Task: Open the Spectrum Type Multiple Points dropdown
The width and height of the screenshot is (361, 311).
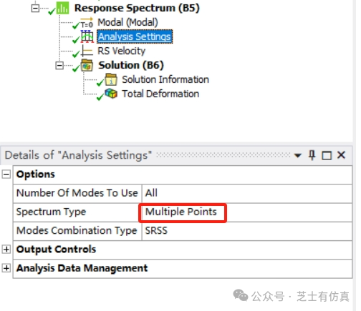Action: 247,212
